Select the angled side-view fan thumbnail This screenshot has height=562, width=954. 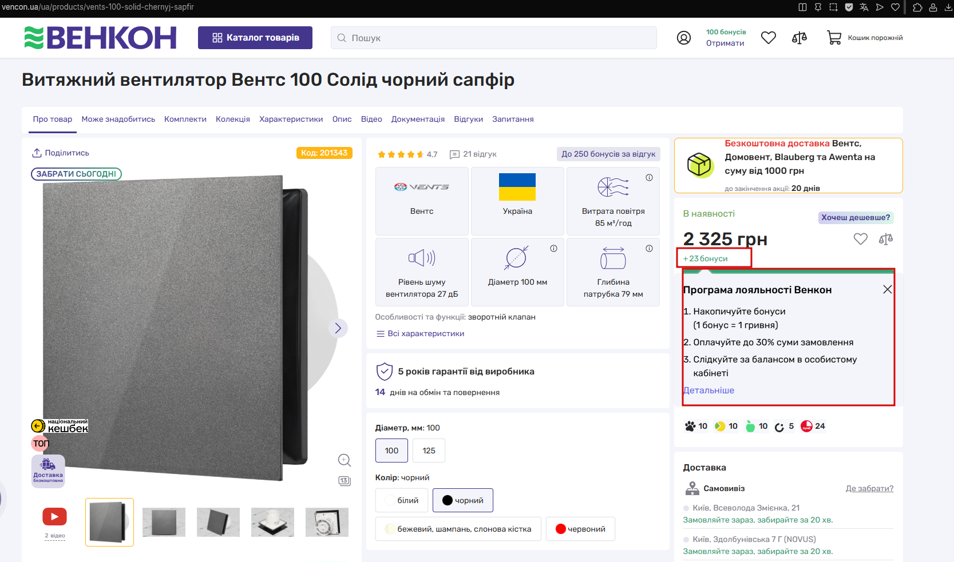pos(219,522)
